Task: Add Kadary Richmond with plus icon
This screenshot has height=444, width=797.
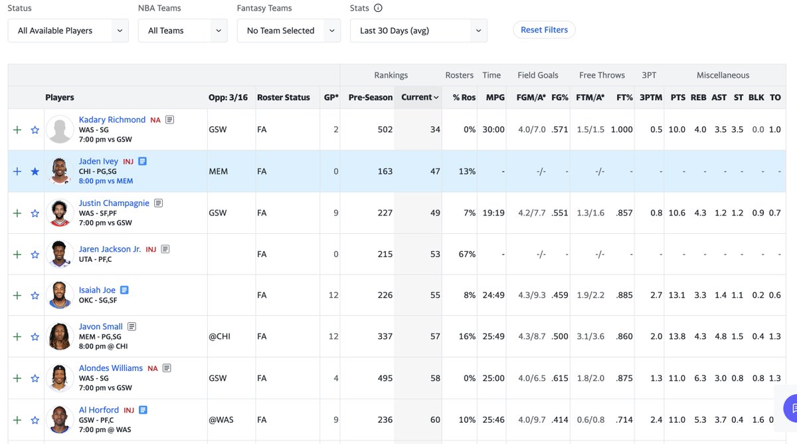Action: pos(17,130)
